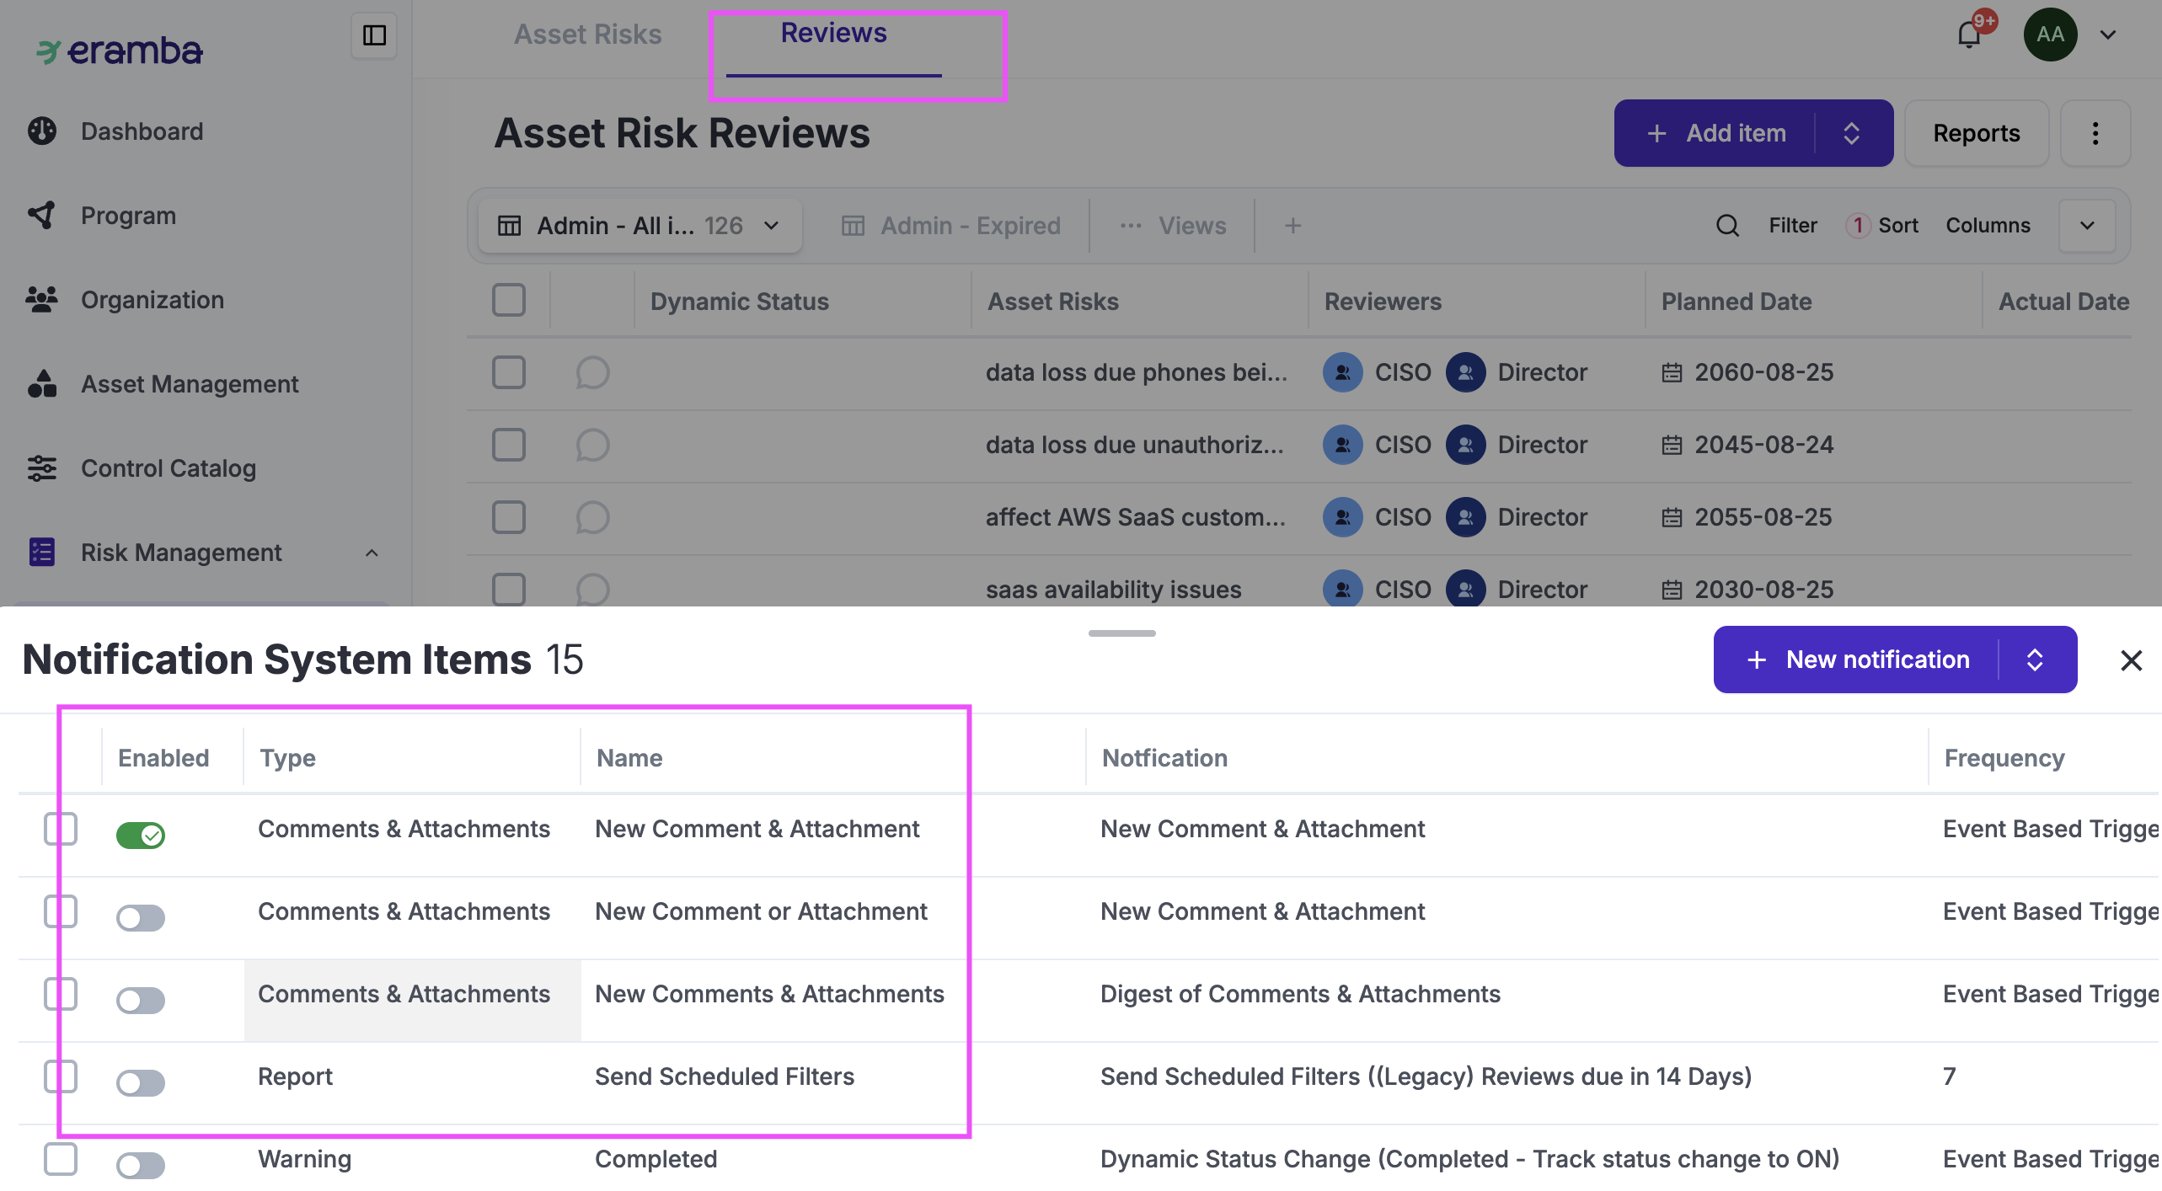Click the Planned Date column header
Image resolution: width=2162 pixels, height=1191 pixels.
[x=1736, y=302]
